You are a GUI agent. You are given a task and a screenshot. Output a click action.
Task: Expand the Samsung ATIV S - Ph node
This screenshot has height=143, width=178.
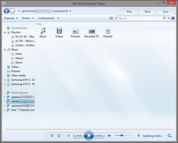coord(4,84)
